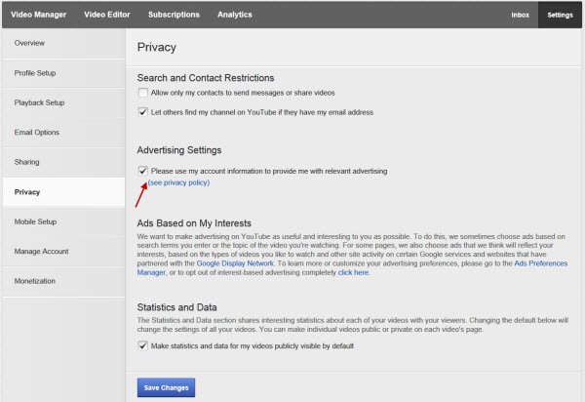585x402 pixels.
Task: Go to Subscriptions in the top bar
Action: click(174, 15)
